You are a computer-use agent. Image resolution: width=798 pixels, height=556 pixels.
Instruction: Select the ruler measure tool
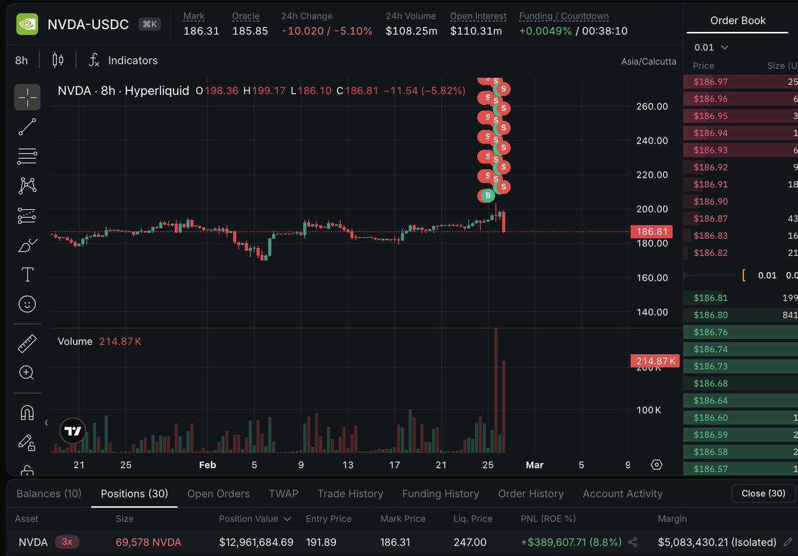27,343
